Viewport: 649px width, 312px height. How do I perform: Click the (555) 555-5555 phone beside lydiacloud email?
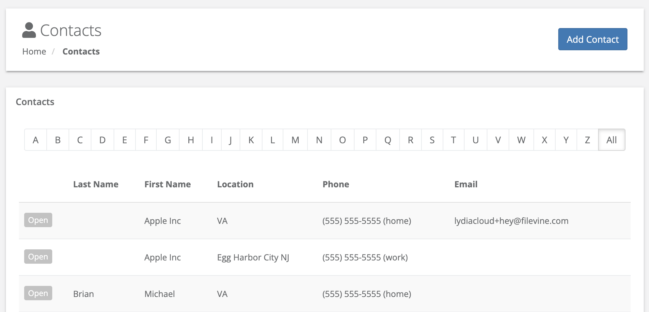tap(367, 221)
